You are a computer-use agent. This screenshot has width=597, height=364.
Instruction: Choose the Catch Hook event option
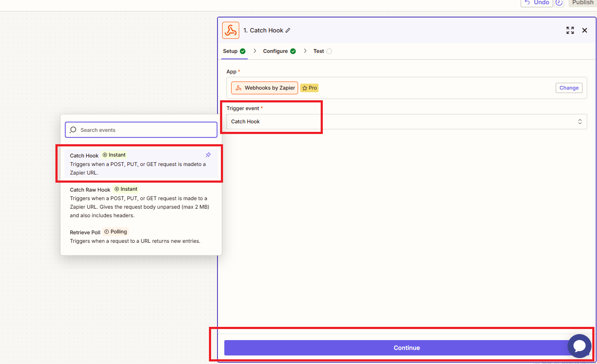click(x=141, y=164)
